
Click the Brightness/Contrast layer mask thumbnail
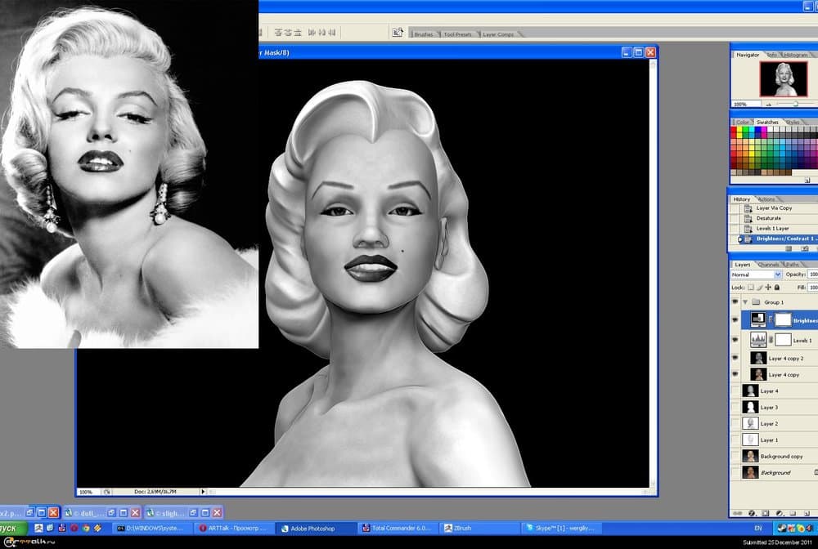coord(783,320)
